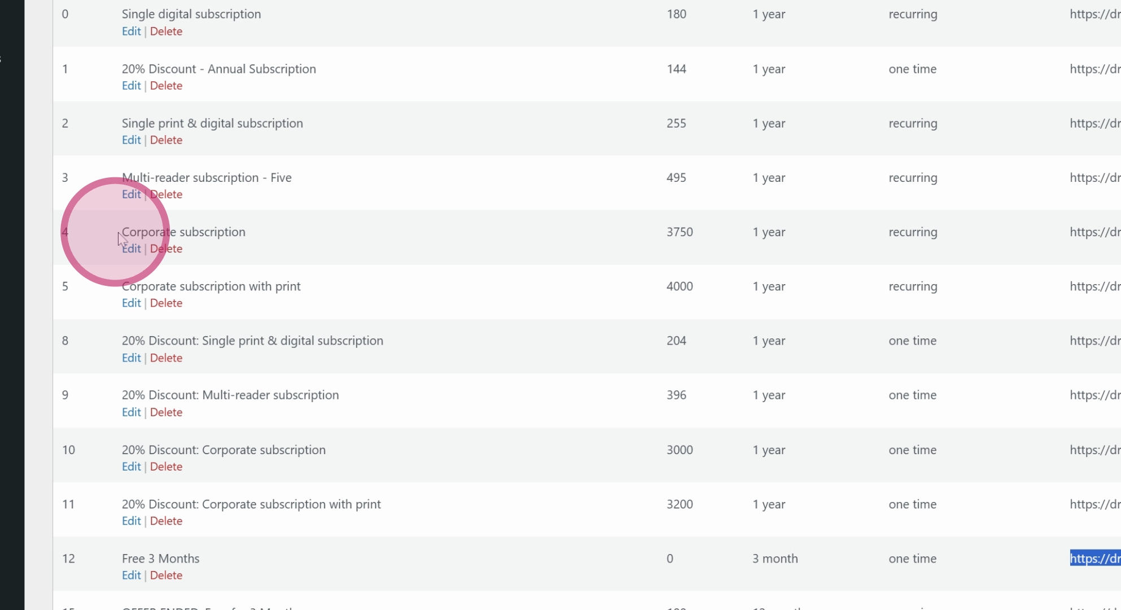Edit Multi-reader subscription - Five
1121x610 pixels.
point(131,194)
